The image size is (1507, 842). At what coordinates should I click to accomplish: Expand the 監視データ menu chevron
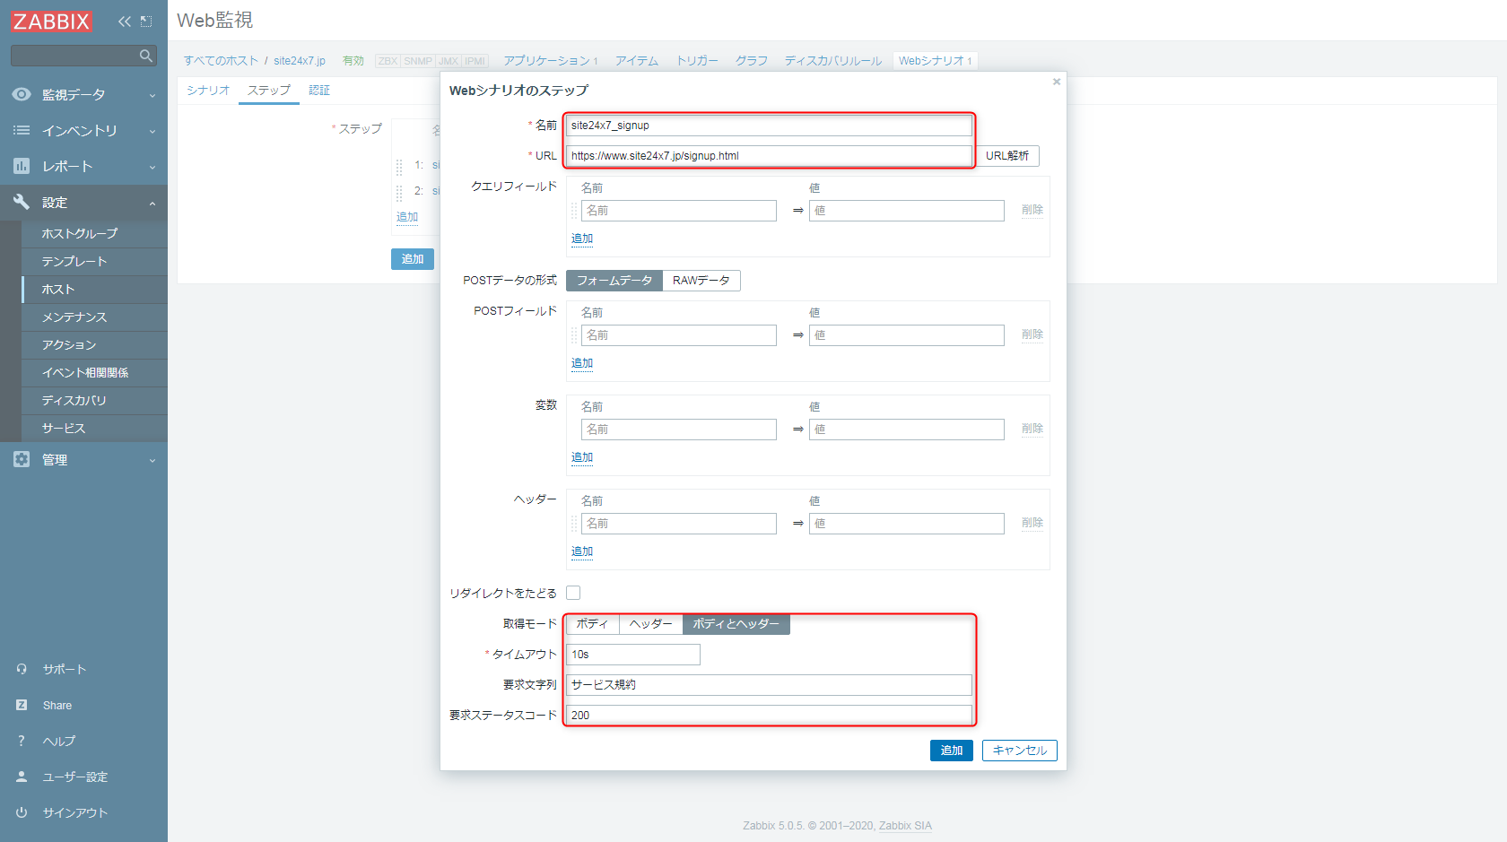[x=152, y=95]
